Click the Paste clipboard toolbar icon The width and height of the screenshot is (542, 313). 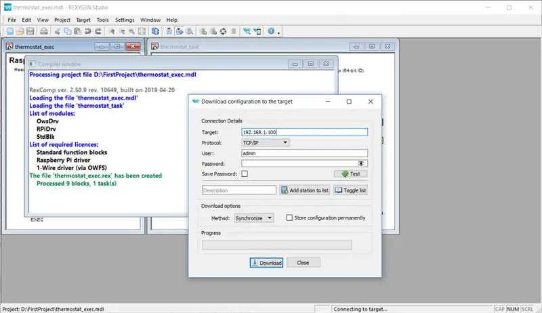pyautogui.click(x=78, y=31)
